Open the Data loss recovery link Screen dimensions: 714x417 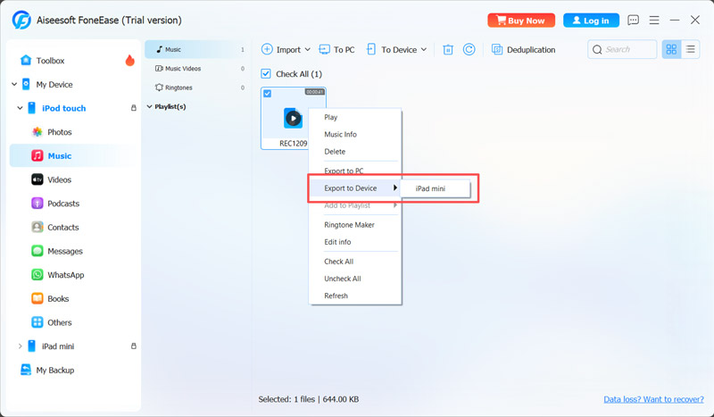pyautogui.click(x=653, y=399)
